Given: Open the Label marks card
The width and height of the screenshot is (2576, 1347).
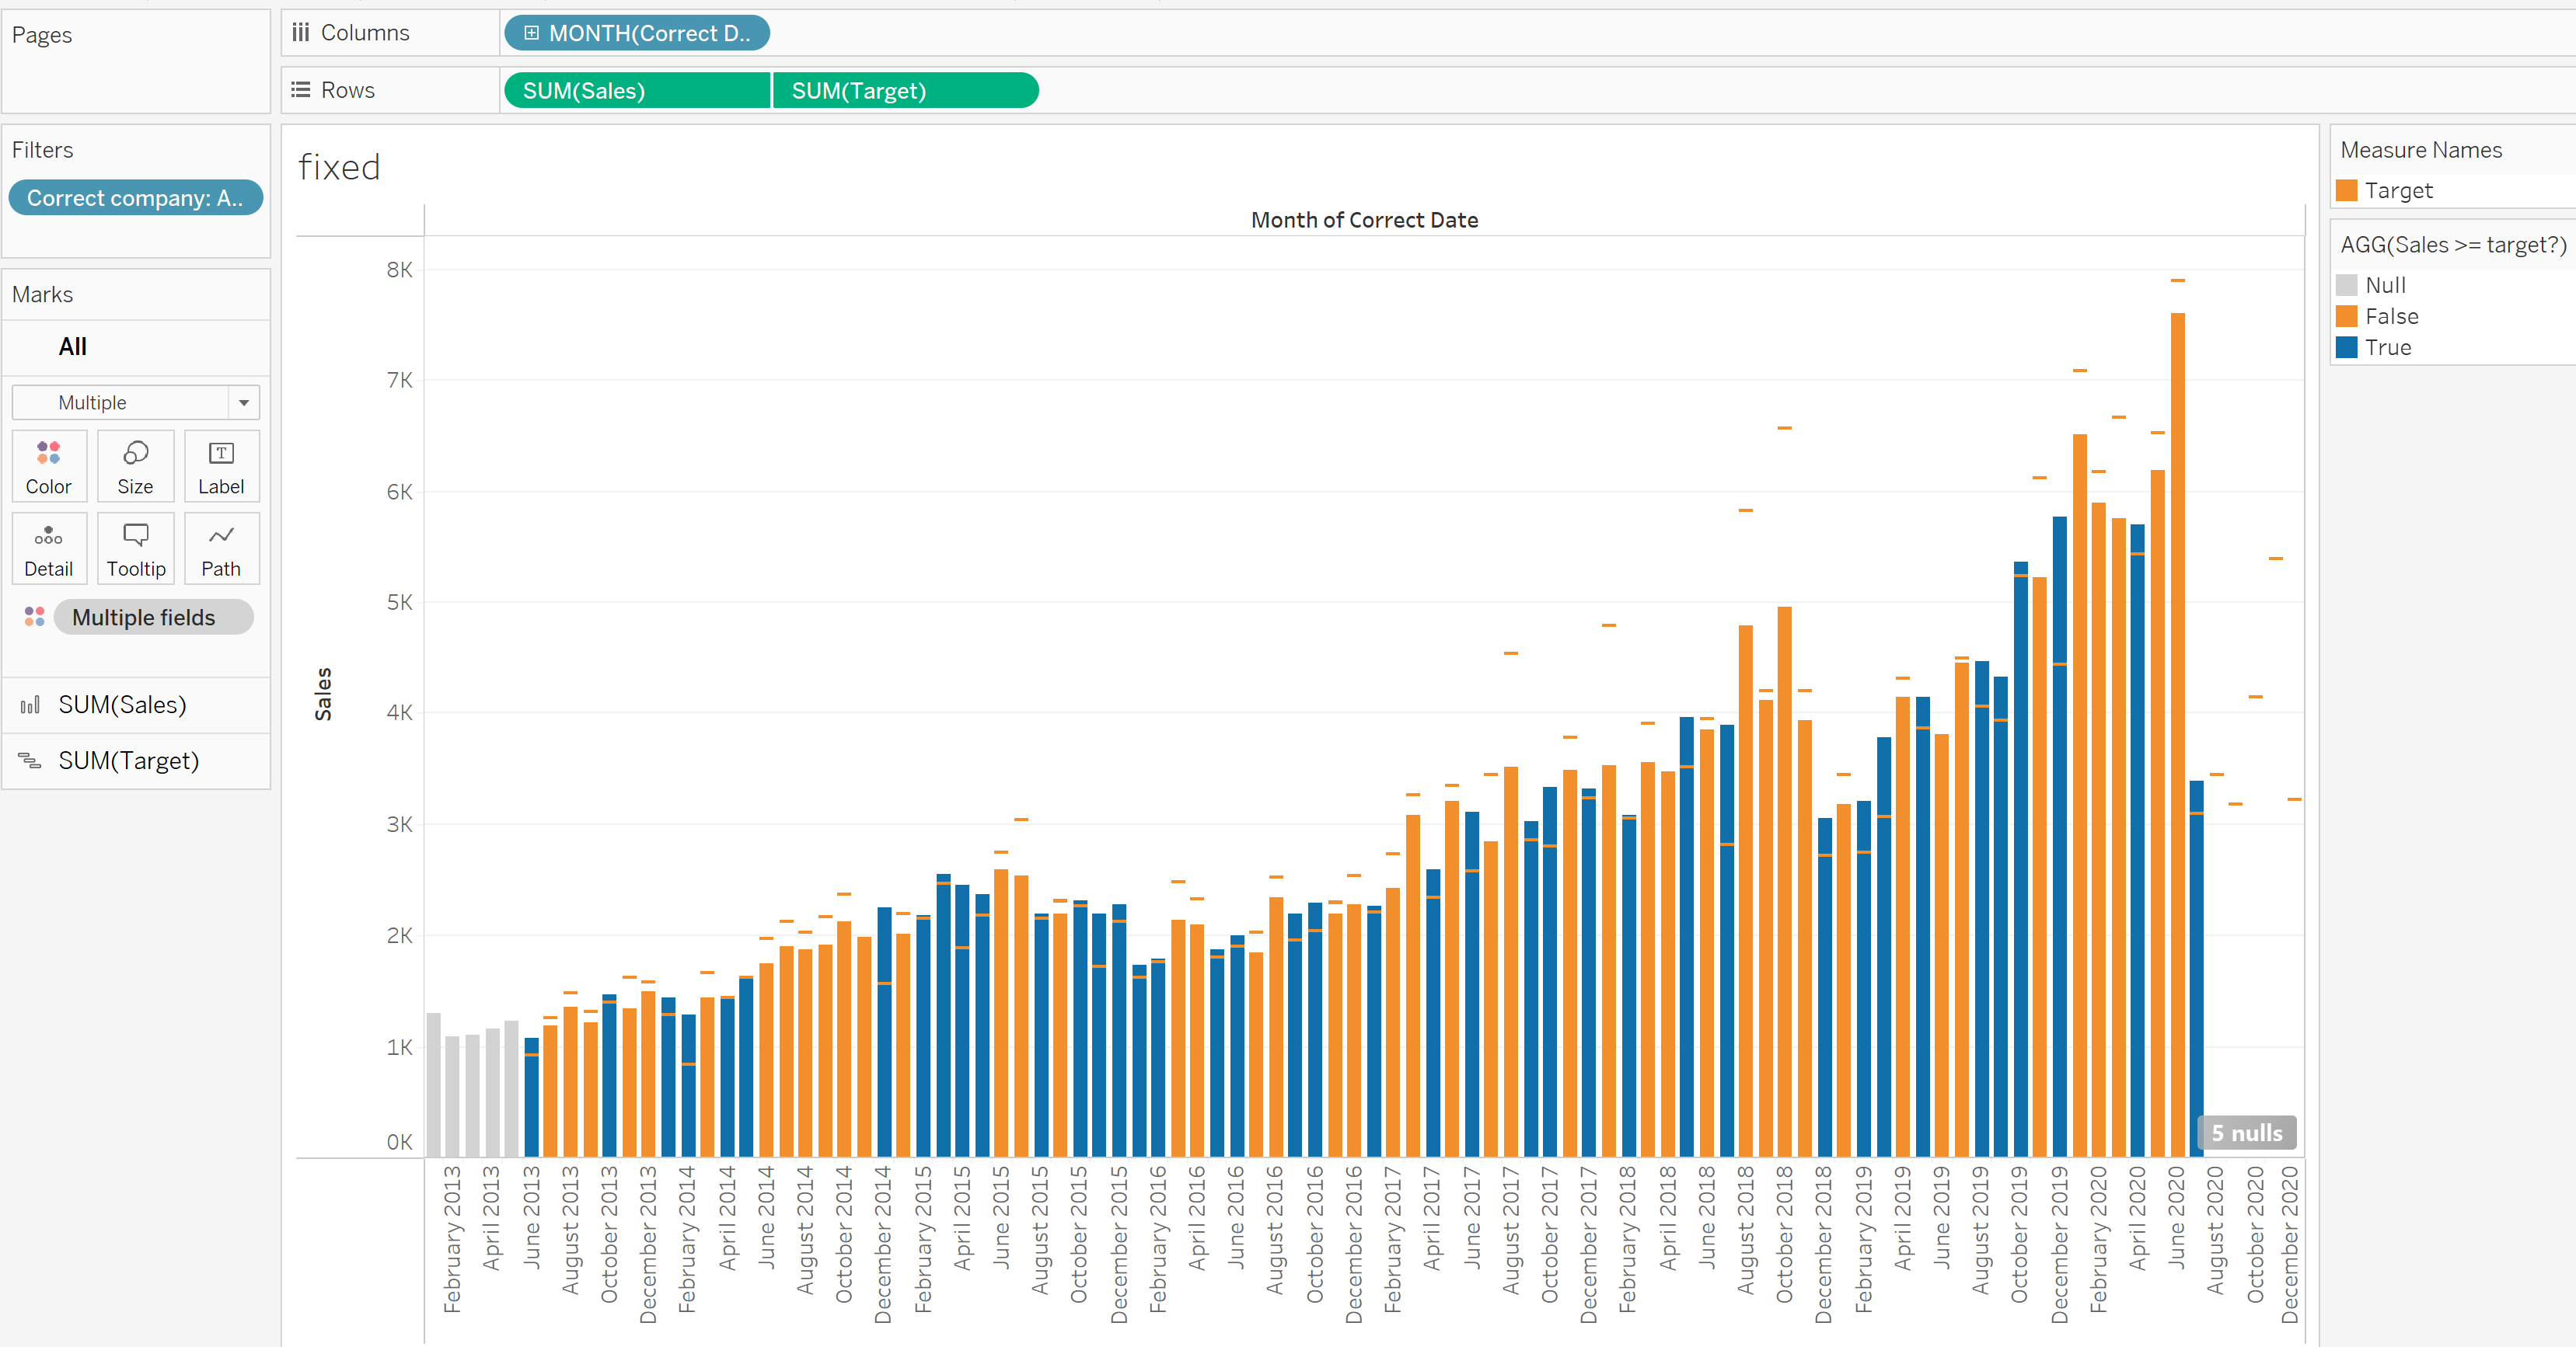Looking at the screenshot, I should 221,465.
